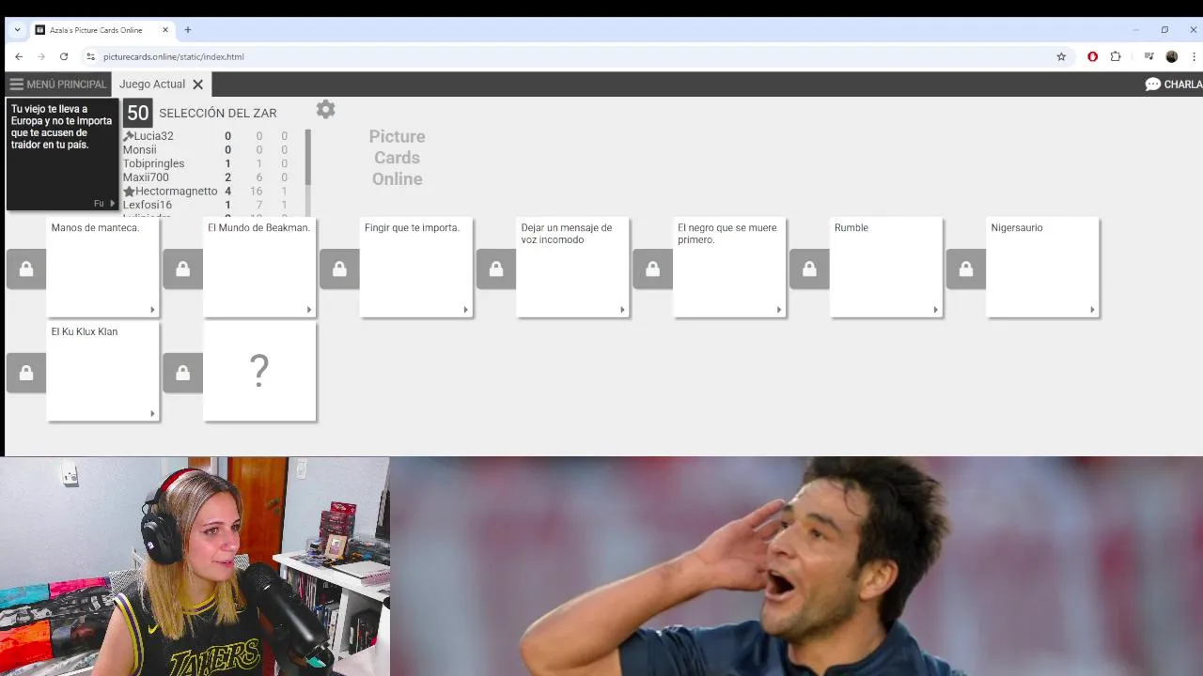Open the media control icon

(x=1148, y=56)
